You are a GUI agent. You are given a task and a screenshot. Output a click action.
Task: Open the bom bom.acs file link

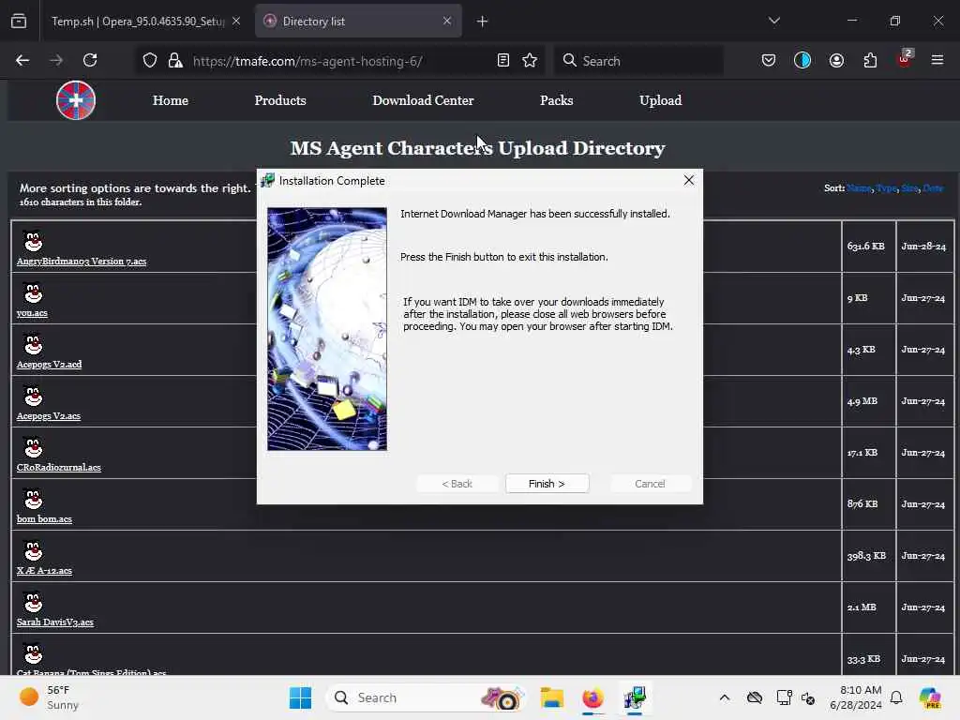[44, 518]
